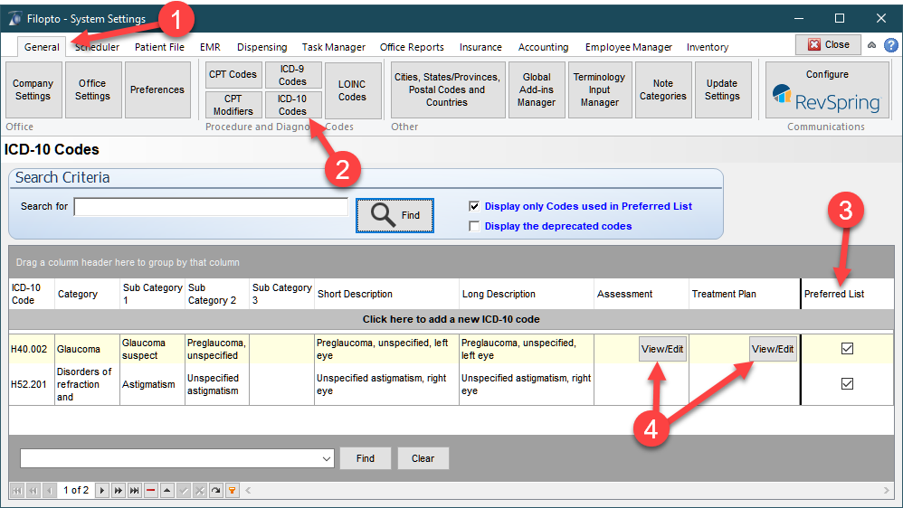
Task: Open the CPT Codes settings button
Action: point(233,74)
